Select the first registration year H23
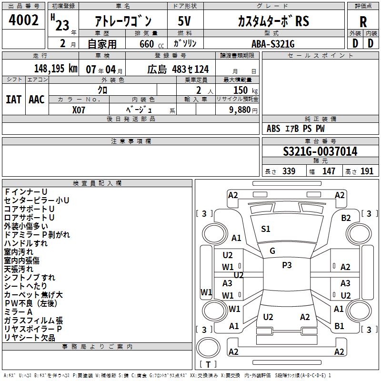This screenshot has width=381, height=381. [60, 22]
